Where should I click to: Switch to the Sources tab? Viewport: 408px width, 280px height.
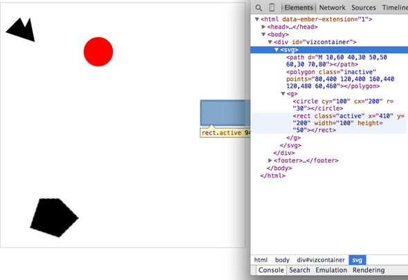coord(364,8)
